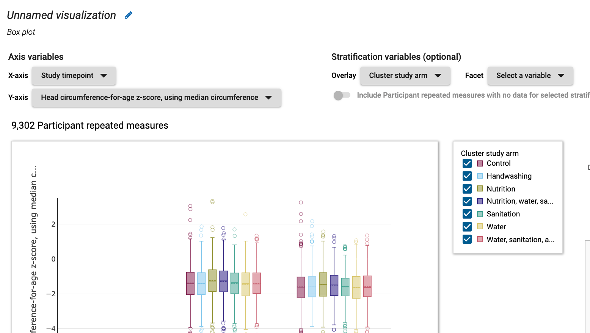Open the X-axis Study timepoint dropdown

tap(74, 76)
